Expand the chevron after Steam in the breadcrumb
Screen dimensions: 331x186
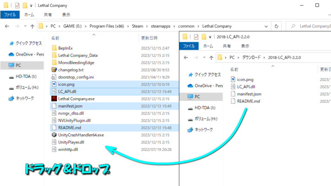(x=147, y=26)
